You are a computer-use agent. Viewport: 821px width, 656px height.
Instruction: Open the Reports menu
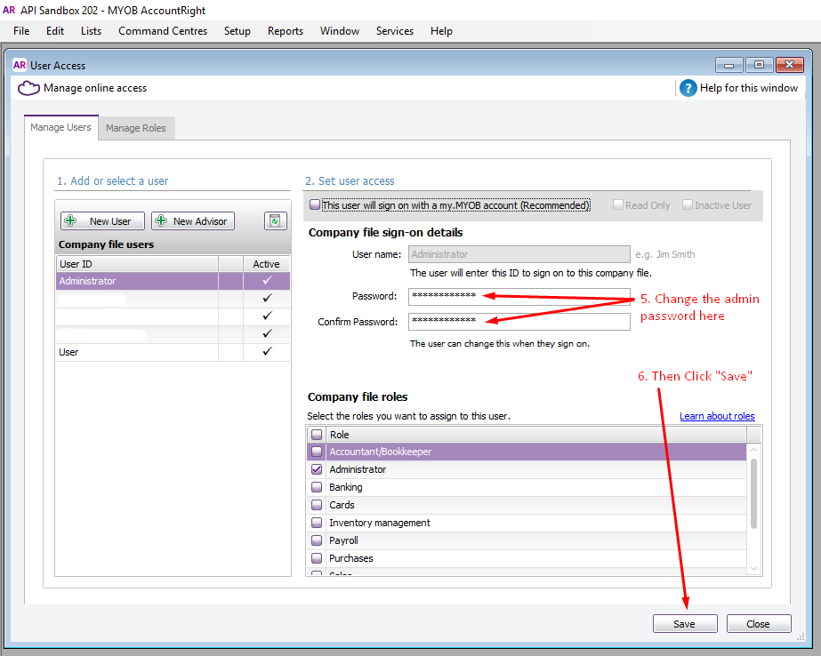tap(286, 31)
